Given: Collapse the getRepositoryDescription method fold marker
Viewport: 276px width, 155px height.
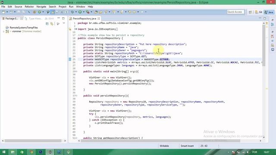Looking at the screenshot, I should (76, 138).
